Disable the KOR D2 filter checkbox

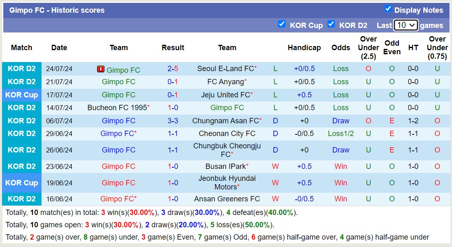331,24
